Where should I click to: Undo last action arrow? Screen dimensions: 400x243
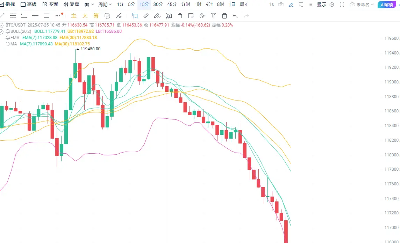tap(235, 16)
